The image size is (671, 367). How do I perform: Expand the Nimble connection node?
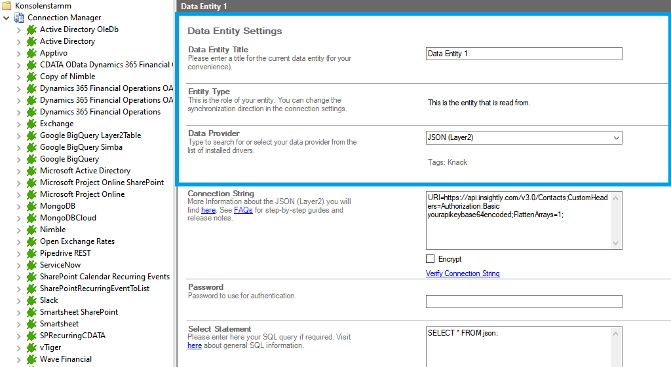click(x=19, y=230)
